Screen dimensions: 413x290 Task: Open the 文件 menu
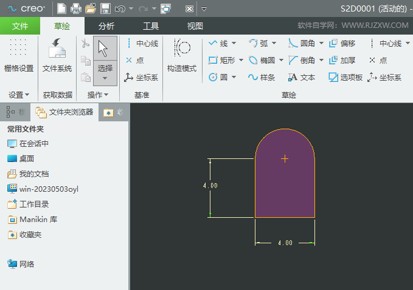[20, 26]
